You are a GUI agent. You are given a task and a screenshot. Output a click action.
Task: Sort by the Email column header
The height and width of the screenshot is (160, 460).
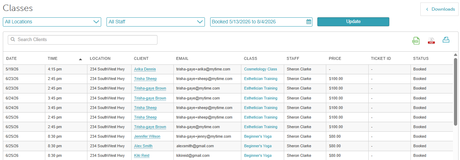click(x=182, y=59)
